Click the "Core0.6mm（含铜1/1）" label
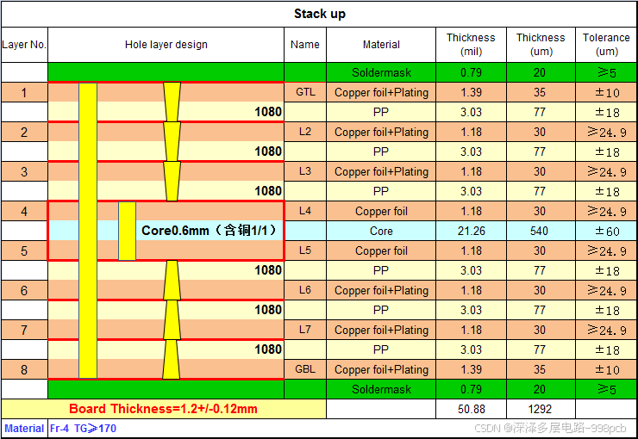The image size is (638, 439). (x=210, y=231)
